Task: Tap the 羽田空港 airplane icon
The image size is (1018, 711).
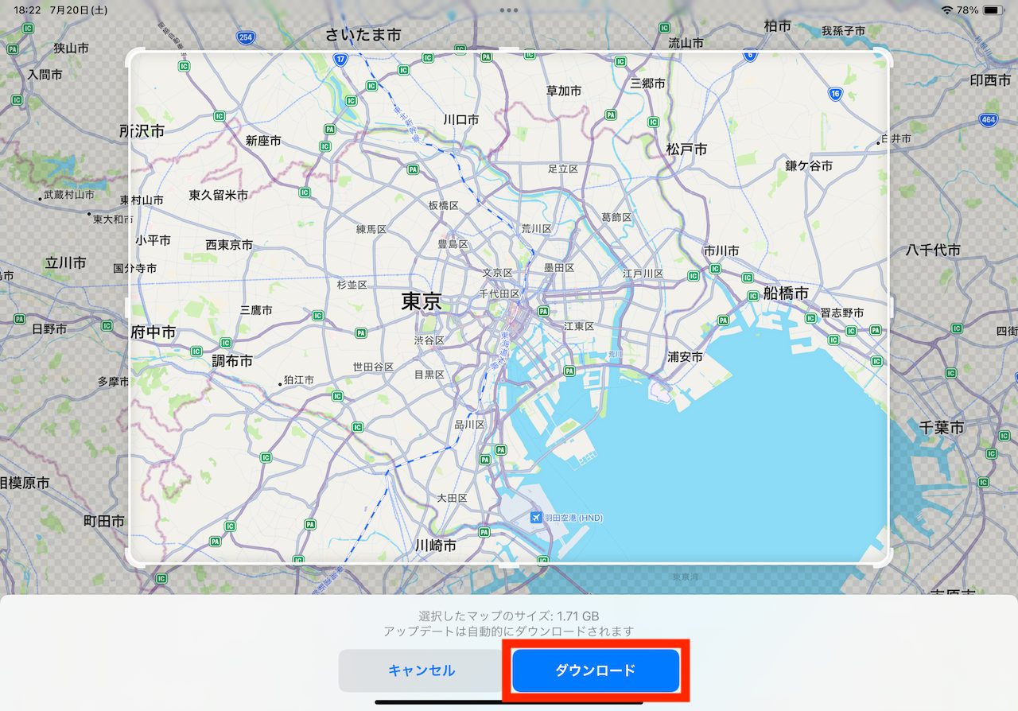Action: [536, 518]
